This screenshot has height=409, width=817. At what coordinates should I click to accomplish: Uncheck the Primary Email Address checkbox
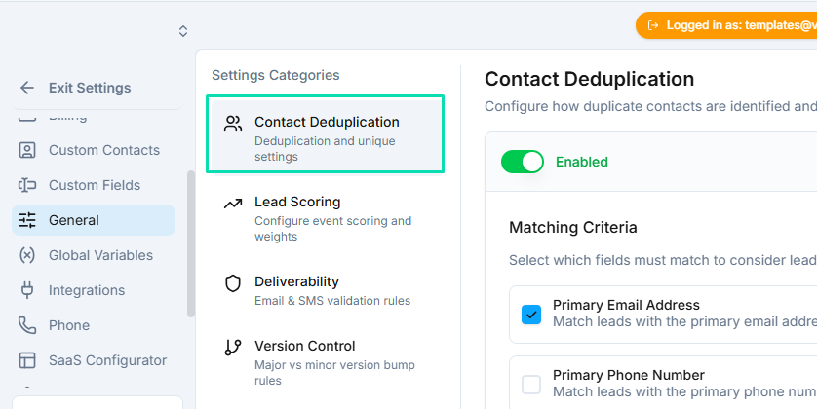[531, 315]
